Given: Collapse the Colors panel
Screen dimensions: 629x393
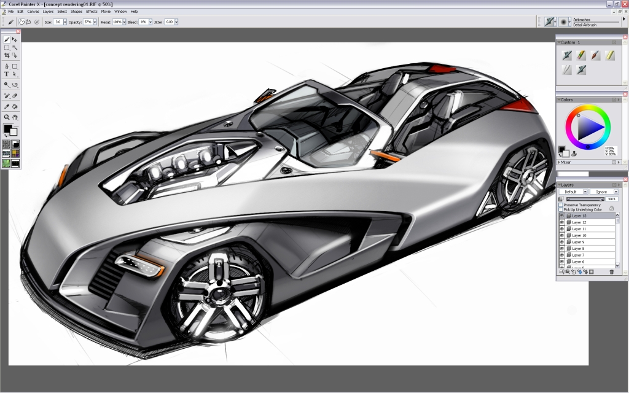Looking at the screenshot, I should coord(560,99).
